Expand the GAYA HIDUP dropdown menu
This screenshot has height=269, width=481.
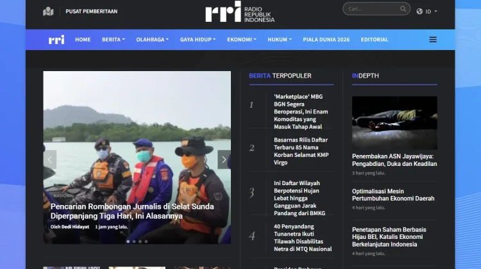(x=198, y=40)
